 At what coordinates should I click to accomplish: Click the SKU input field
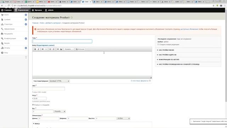tap(49, 89)
